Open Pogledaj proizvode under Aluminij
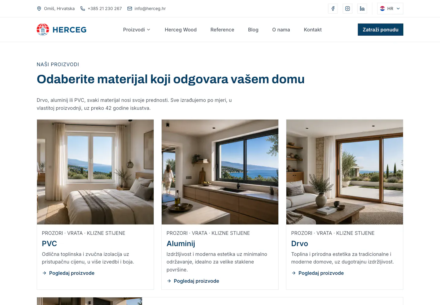 (x=196, y=281)
